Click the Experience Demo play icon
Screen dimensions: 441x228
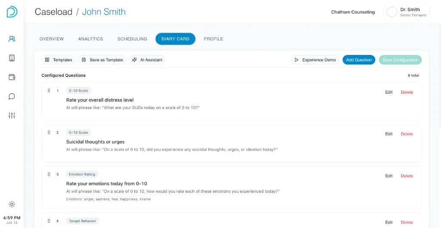coord(296,60)
